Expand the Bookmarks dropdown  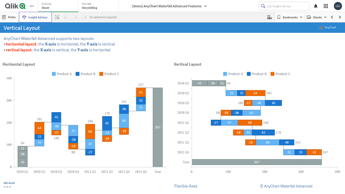tap(290, 17)
